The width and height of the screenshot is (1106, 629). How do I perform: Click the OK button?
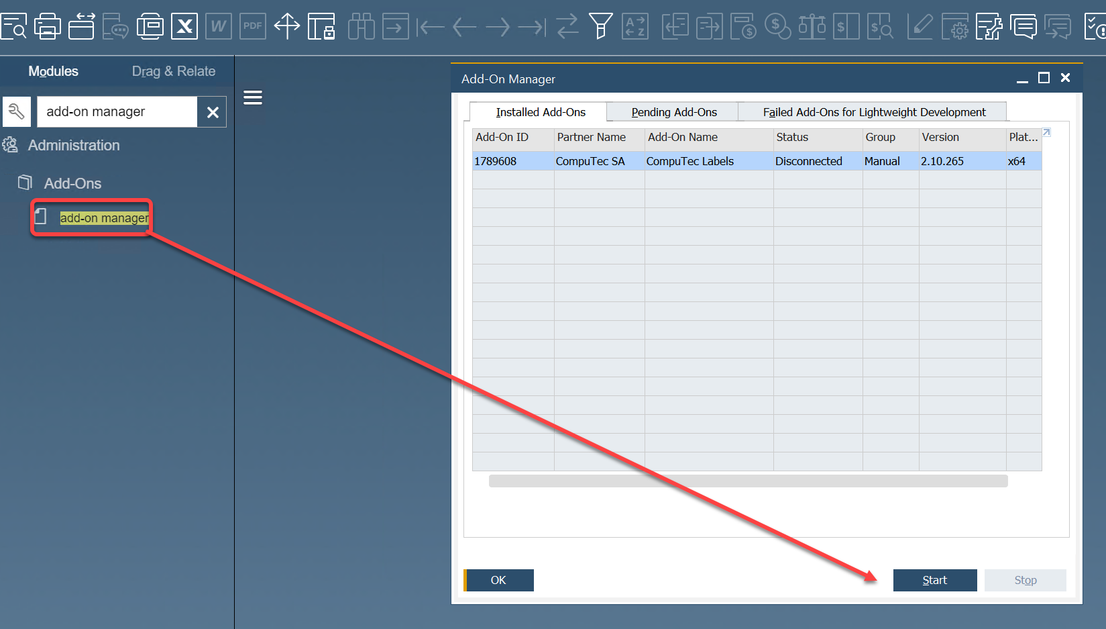point(498,580)
